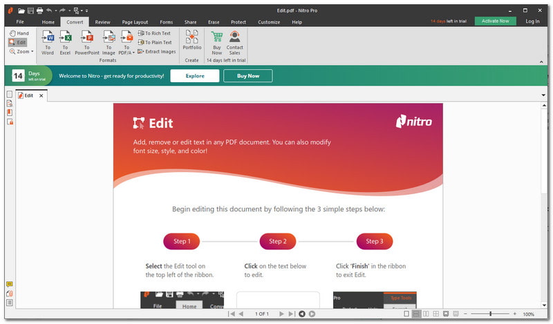Image resolution: width=553 pixels, height=324 pixels.
Task: Click the green Activate Now button
Action: tap(495, 21)
